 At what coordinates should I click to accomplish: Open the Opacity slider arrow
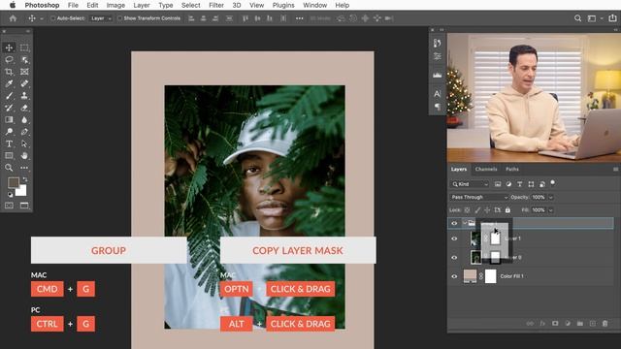click(551, 197)
